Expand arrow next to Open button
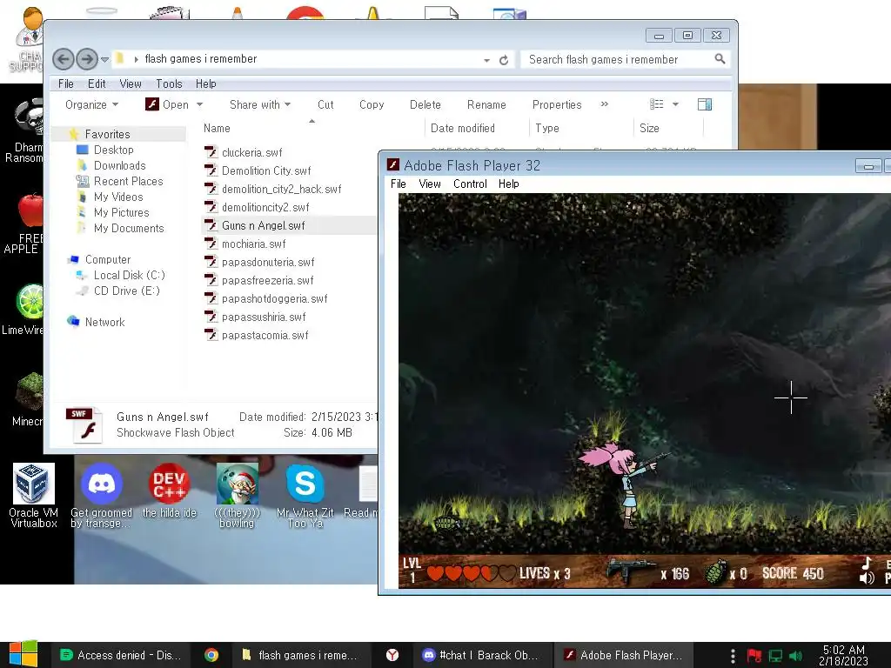Screen dimensions: 891x668 point(199,104)
